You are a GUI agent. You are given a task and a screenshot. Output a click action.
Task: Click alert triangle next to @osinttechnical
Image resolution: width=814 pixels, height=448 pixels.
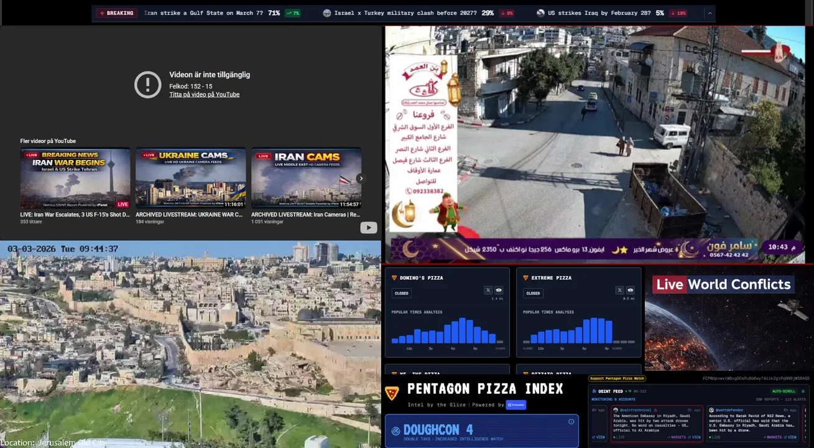655,410
